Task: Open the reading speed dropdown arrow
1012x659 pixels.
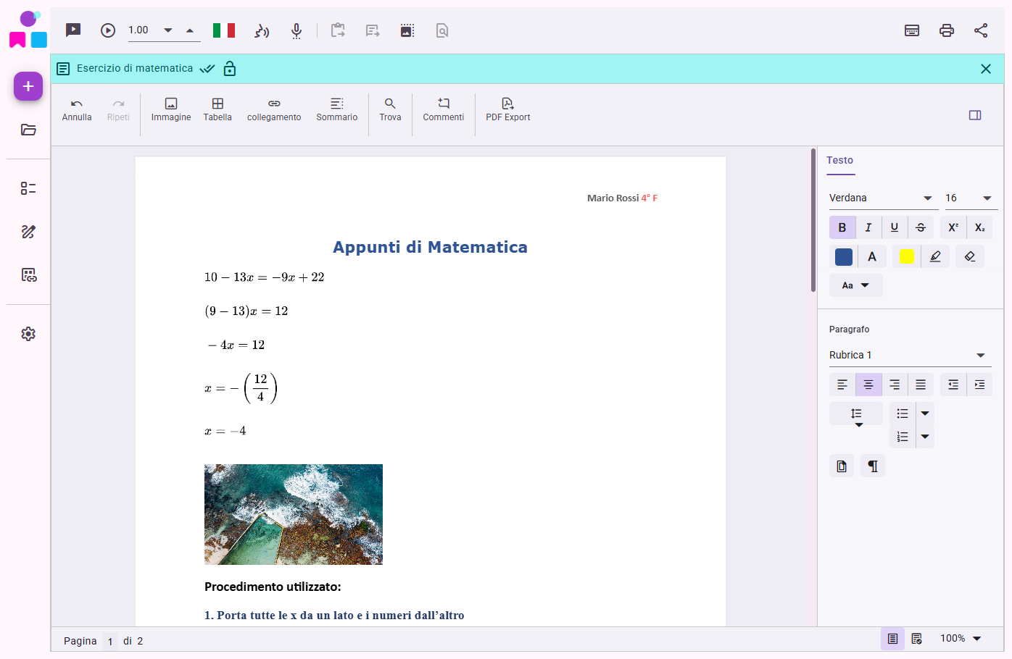Action: click(168, 30)
